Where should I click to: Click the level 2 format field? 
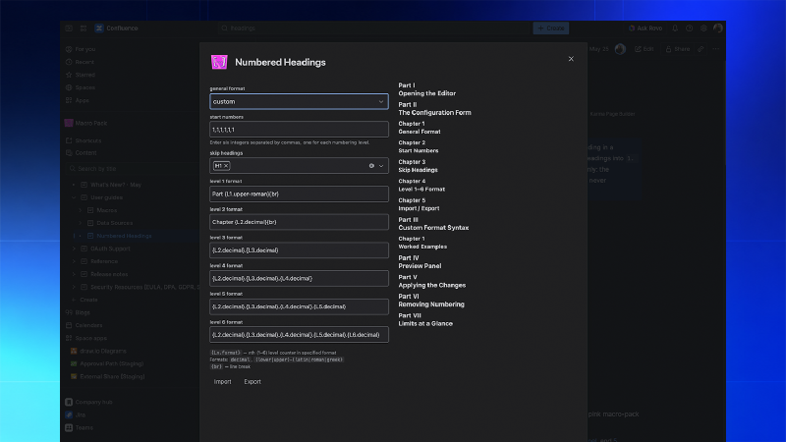point(299,222)
